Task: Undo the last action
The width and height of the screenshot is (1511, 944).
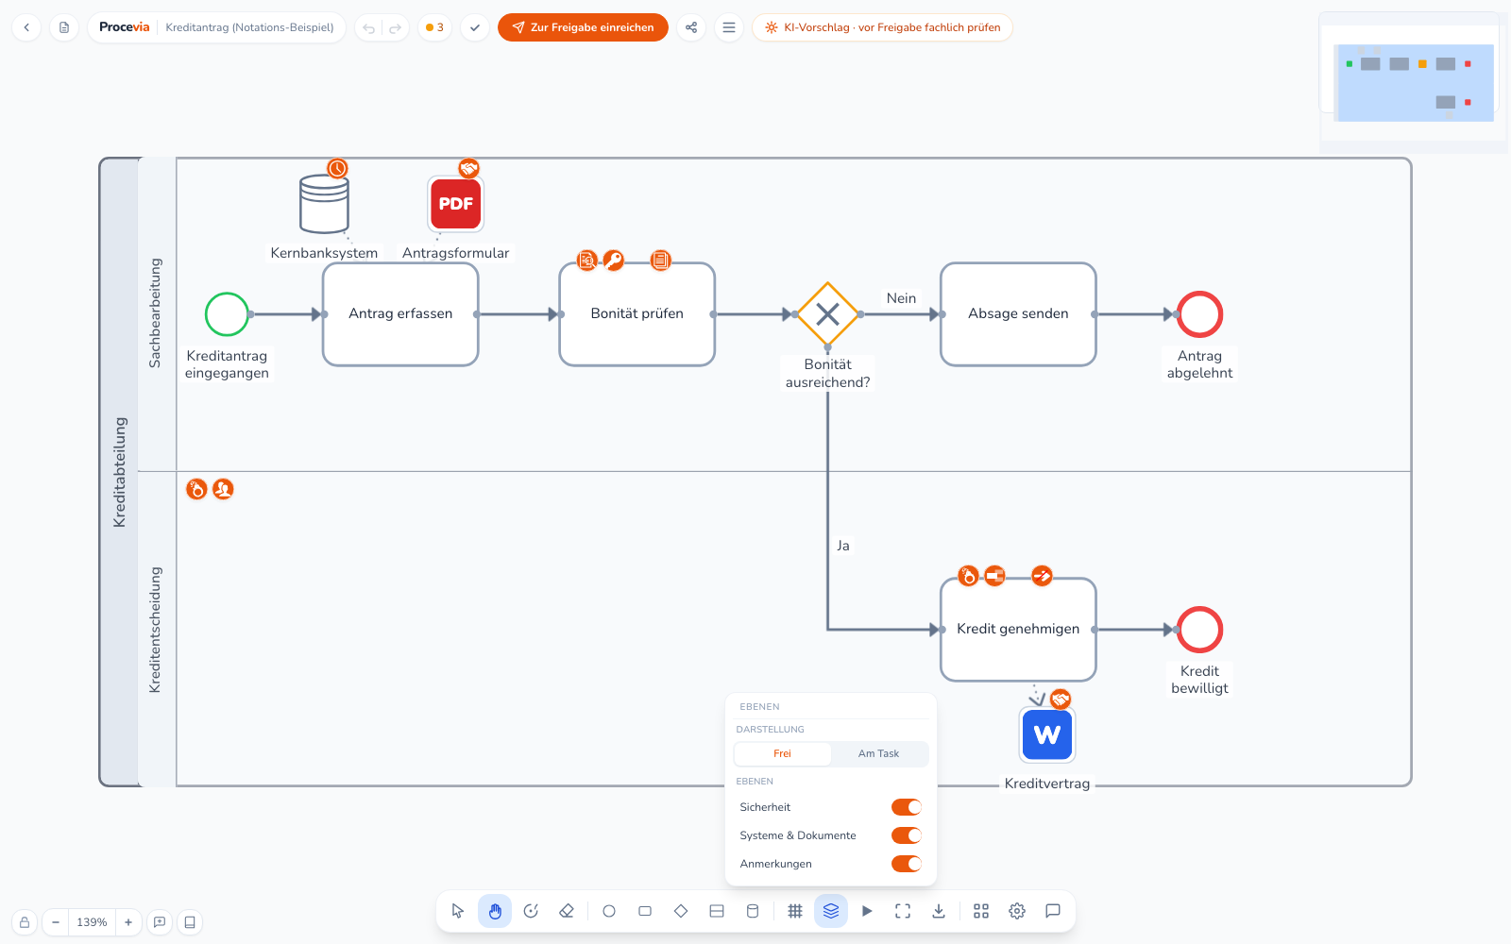Action: pyautogui.click(x=369, y=27)
